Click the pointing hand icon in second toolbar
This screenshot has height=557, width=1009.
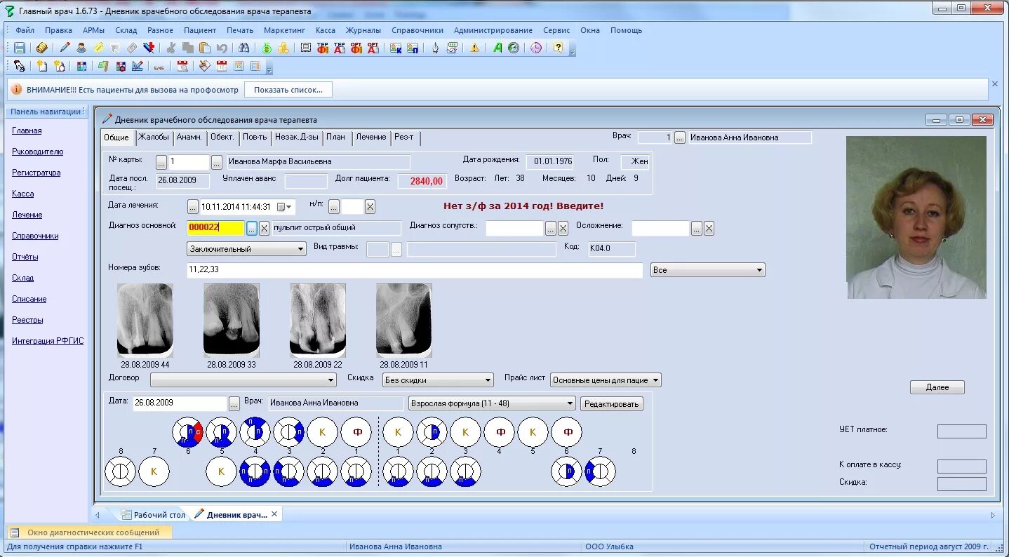[20, 67]
